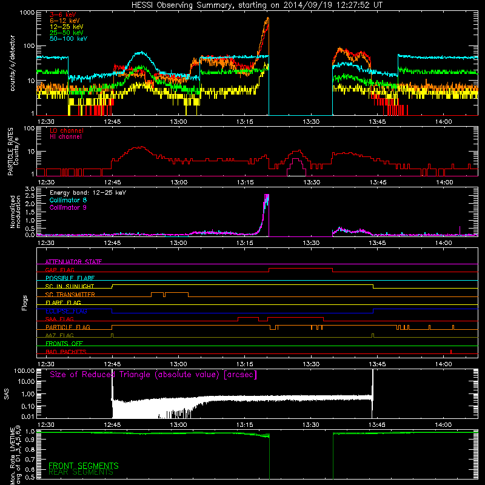Image resolution: width=485 pixels, height=485 pixels.
Task: Click the HESSI Observing Summary title text
Action: [x=256, y=5]
